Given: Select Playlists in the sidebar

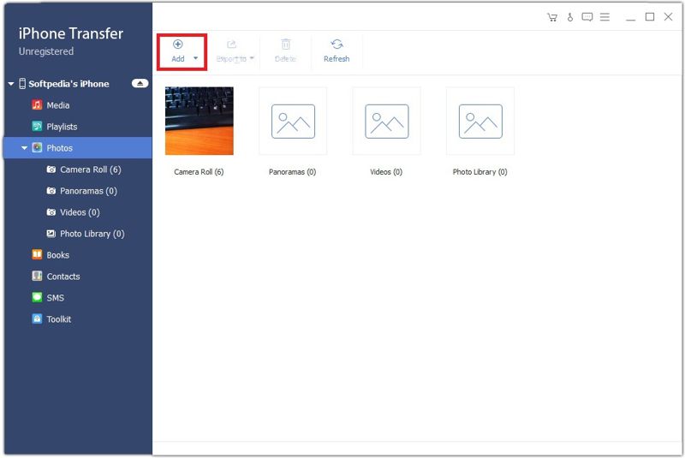Looking at the screenshot, I should [x=61, y=127].
